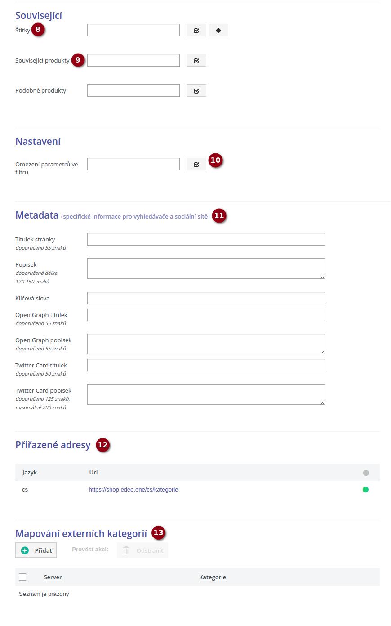Screen dimensions: 391x626
Task: Sort mapping list by Kategorie column
Action: [213, 577]
